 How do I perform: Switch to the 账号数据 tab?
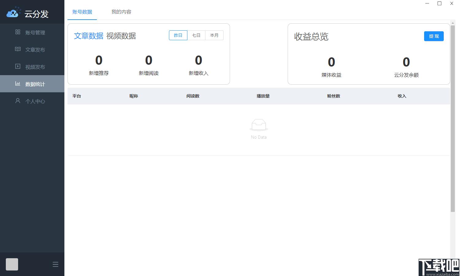pyautogui.click(x=82, y=12)
